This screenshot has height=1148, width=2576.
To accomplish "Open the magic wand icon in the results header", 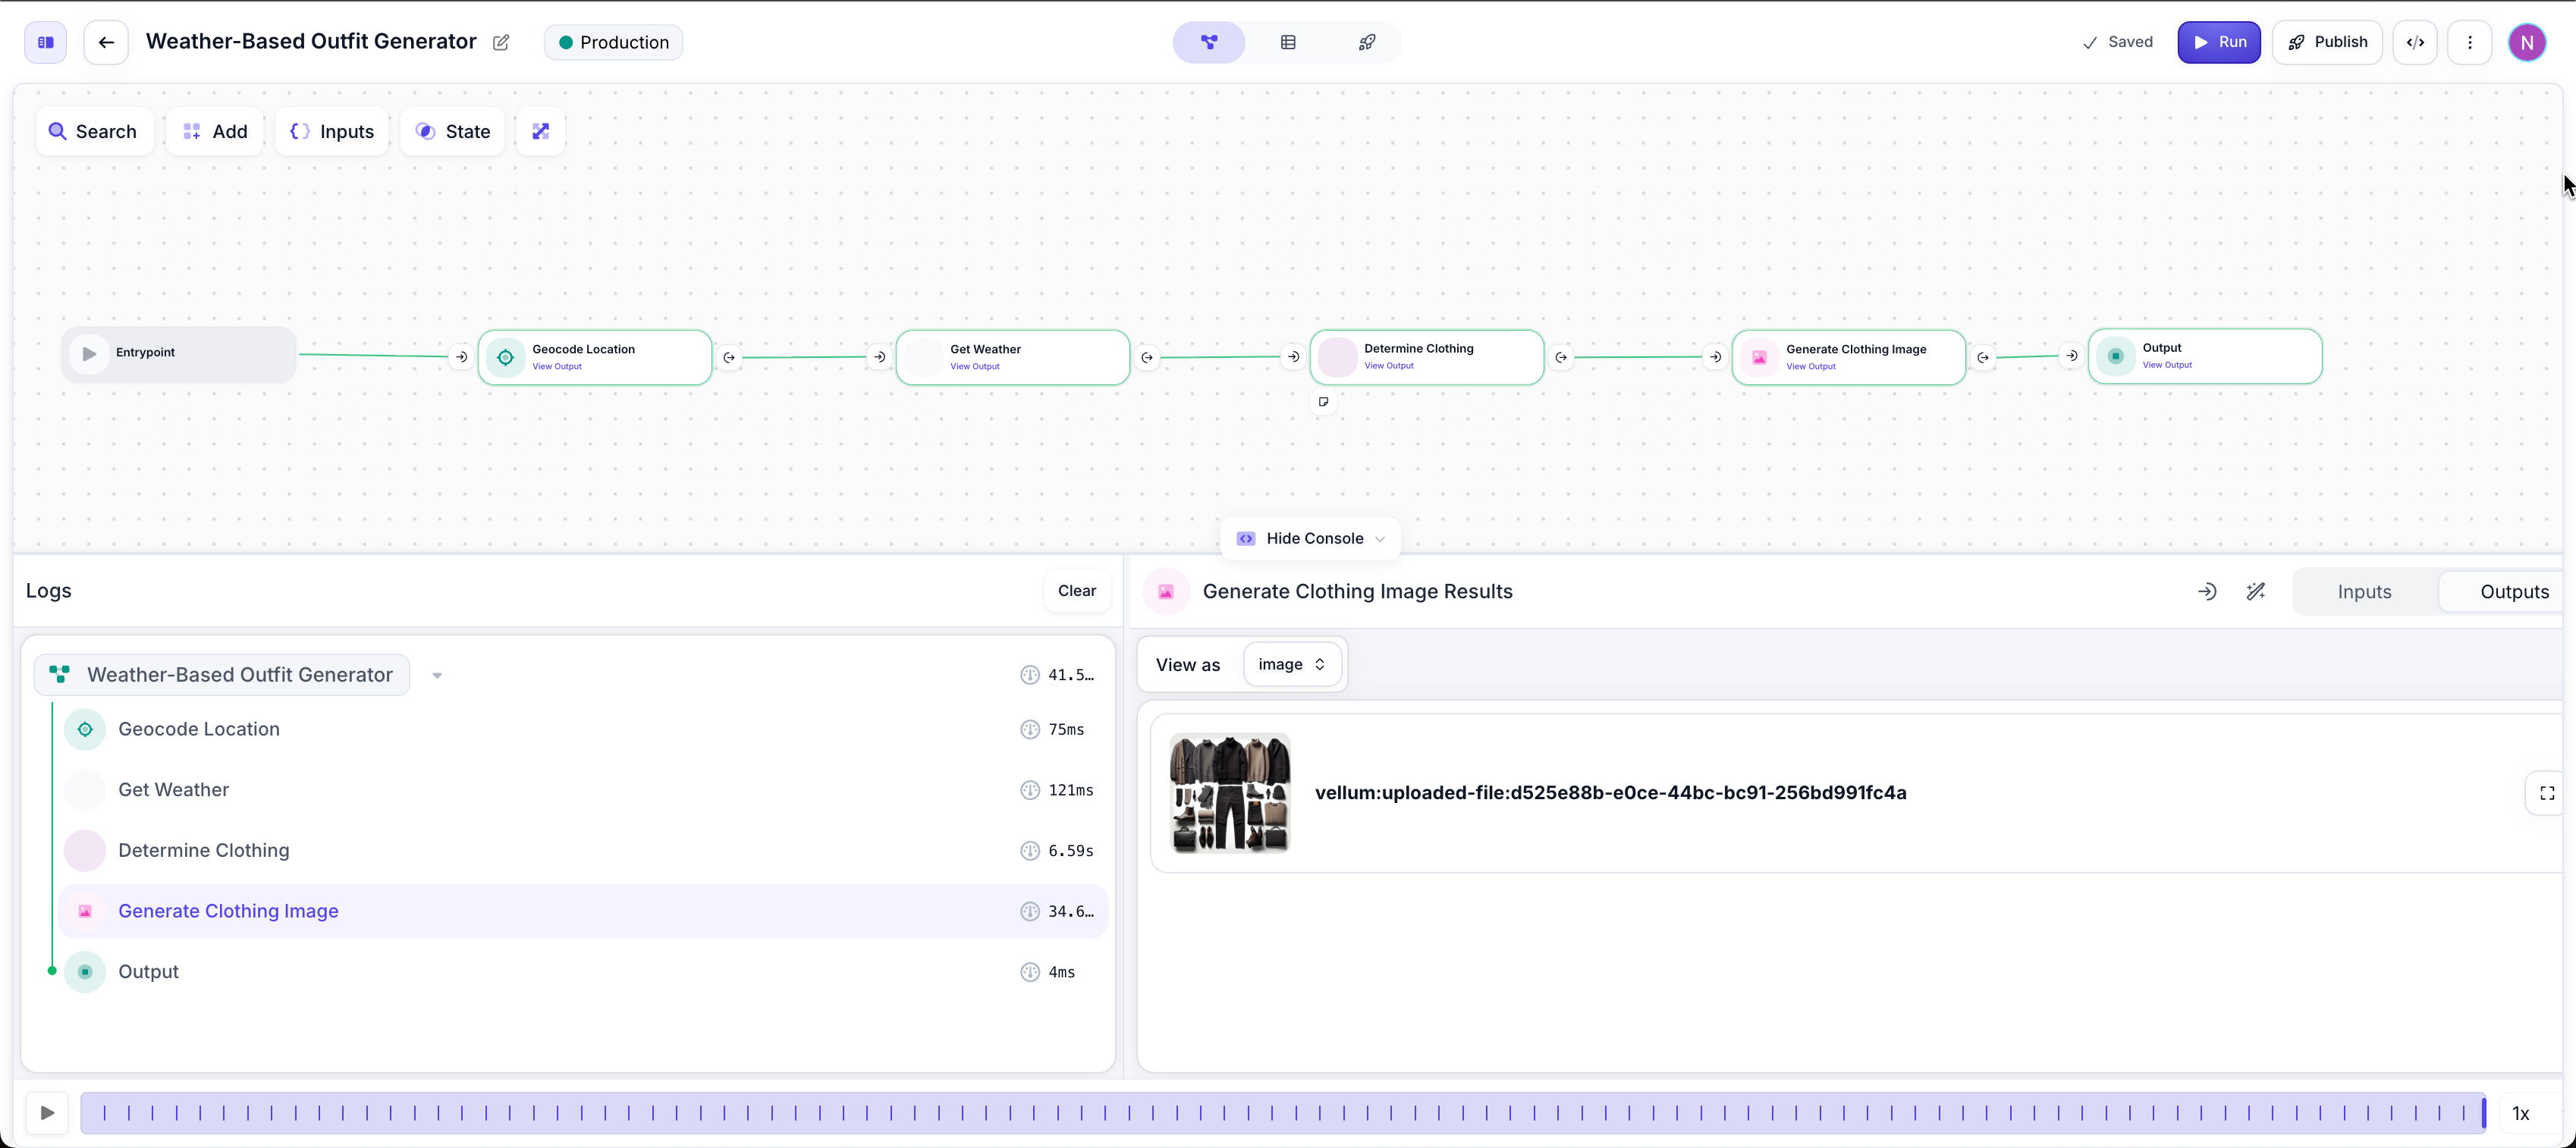I will [2257, 591].
